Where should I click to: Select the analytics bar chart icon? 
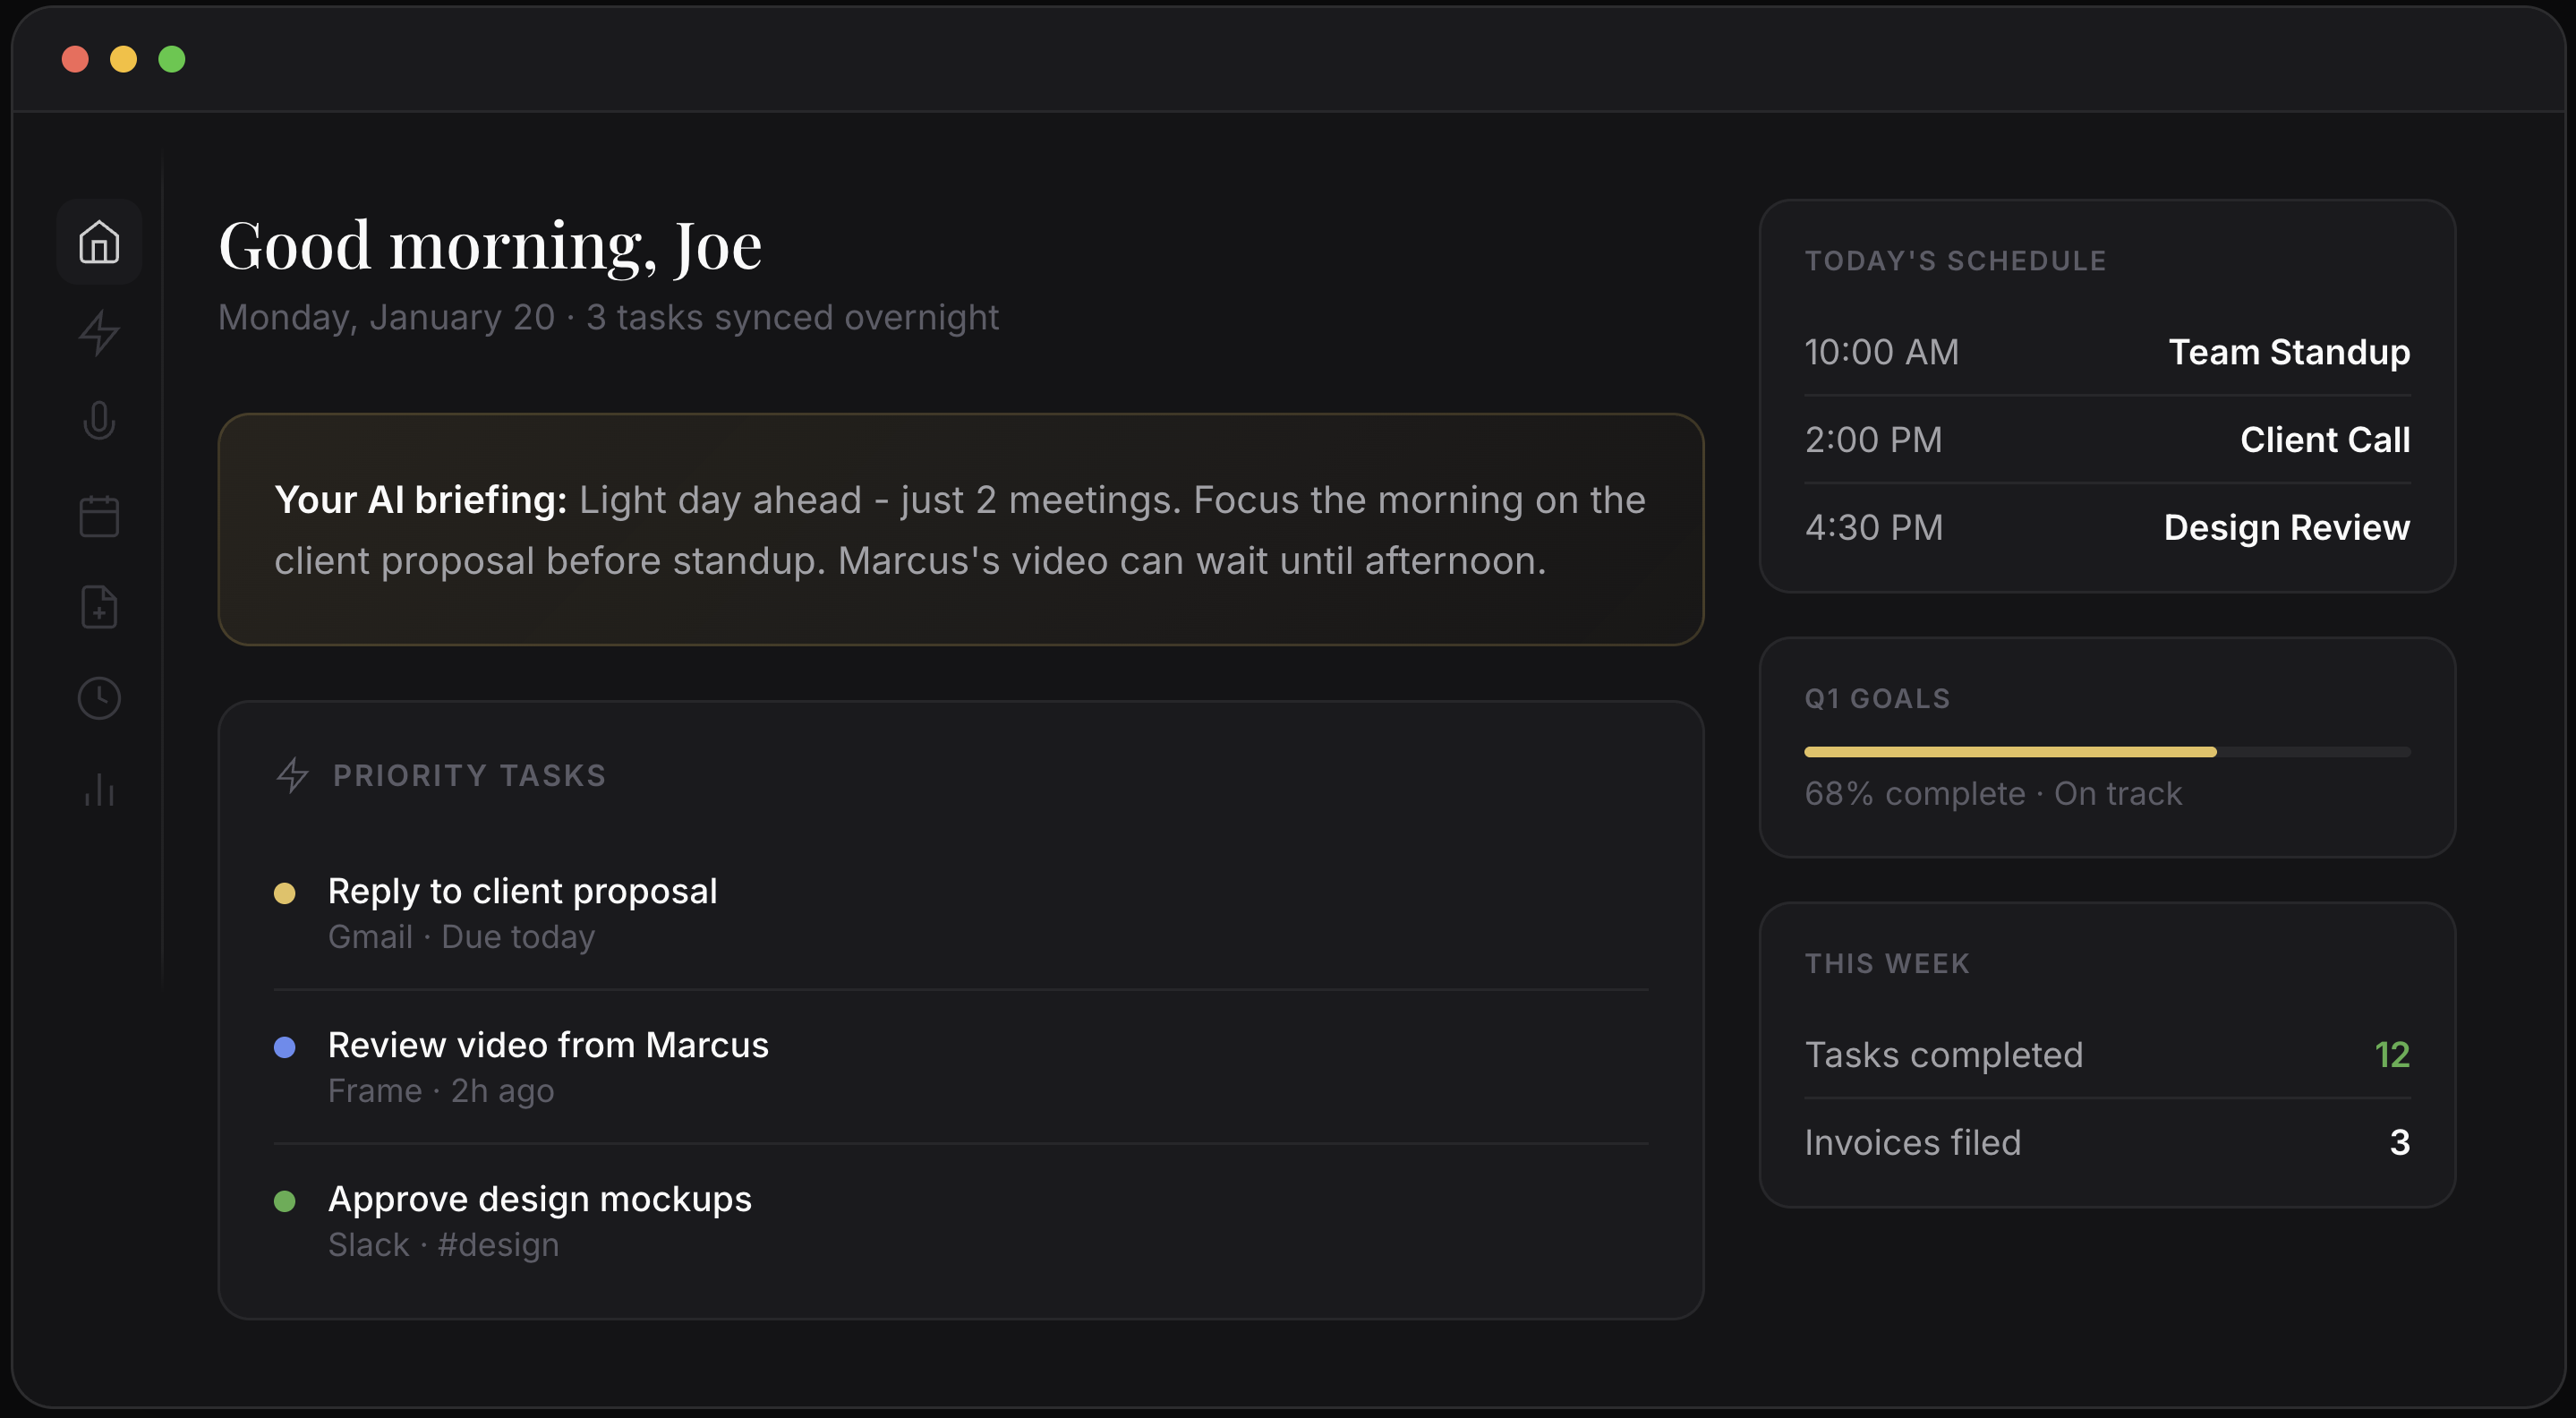[x=99, y=790]
